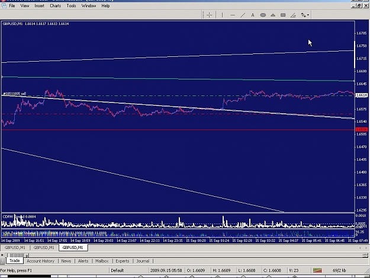Open the Account History tab
Screen dimensions: 370x278
point(41,261)
